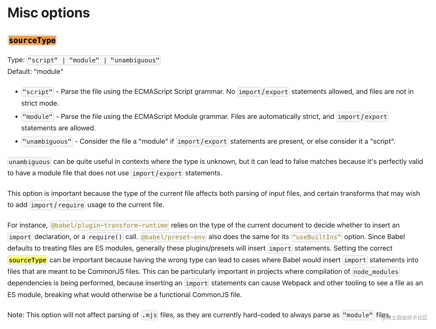Select the "unambiguous" bullet code label

[x=47, y=142]
